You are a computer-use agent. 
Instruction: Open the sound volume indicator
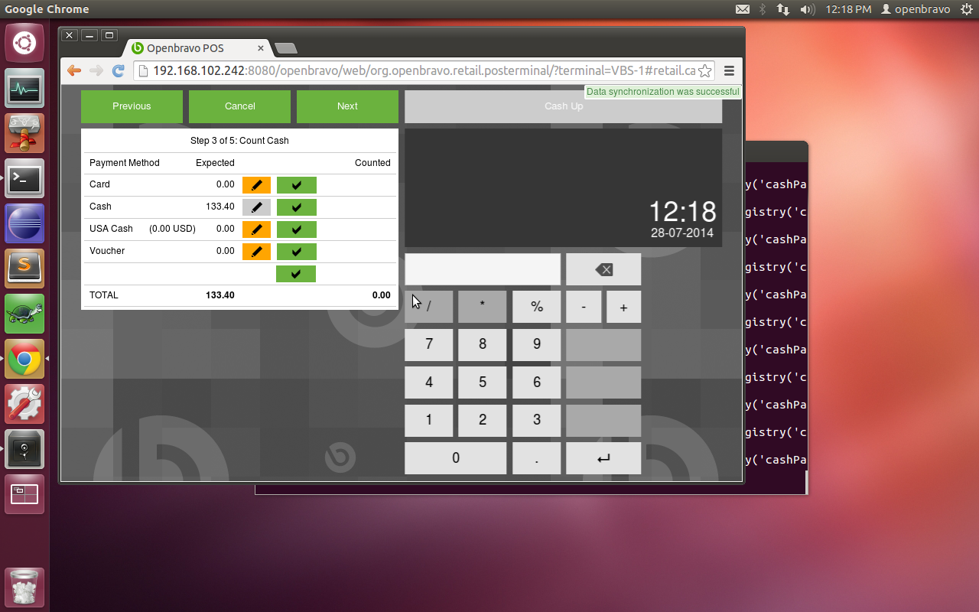[807, 9]
